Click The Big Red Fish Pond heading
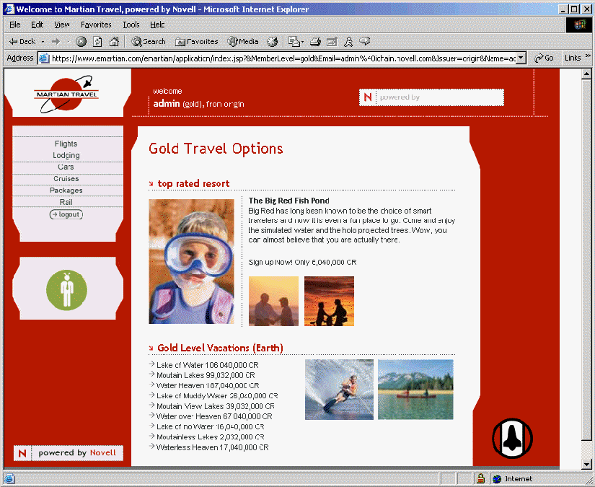Viewport: 595px width, 487px height. coord(288,201)
